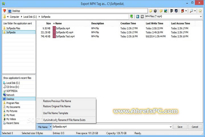
Task: Click the landscape picture toolbar icon
Action: click(166, 11)
